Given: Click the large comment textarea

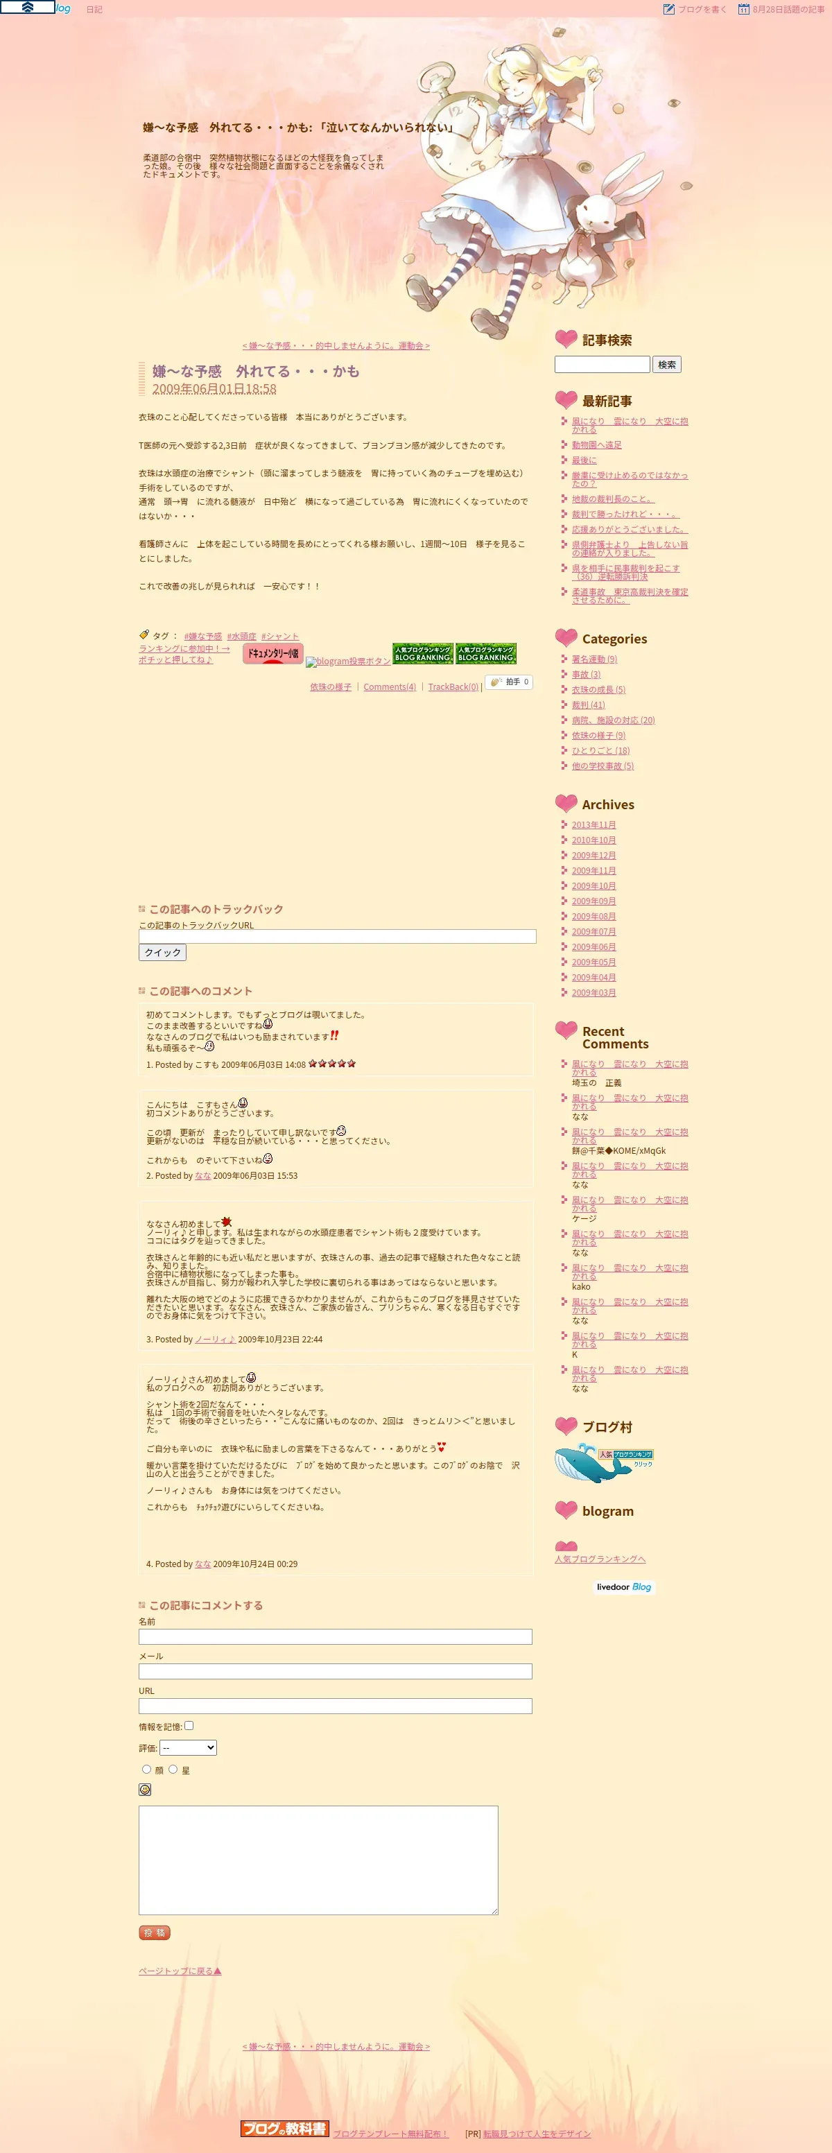Looking at the screenshot, I should coord(318,1860).
